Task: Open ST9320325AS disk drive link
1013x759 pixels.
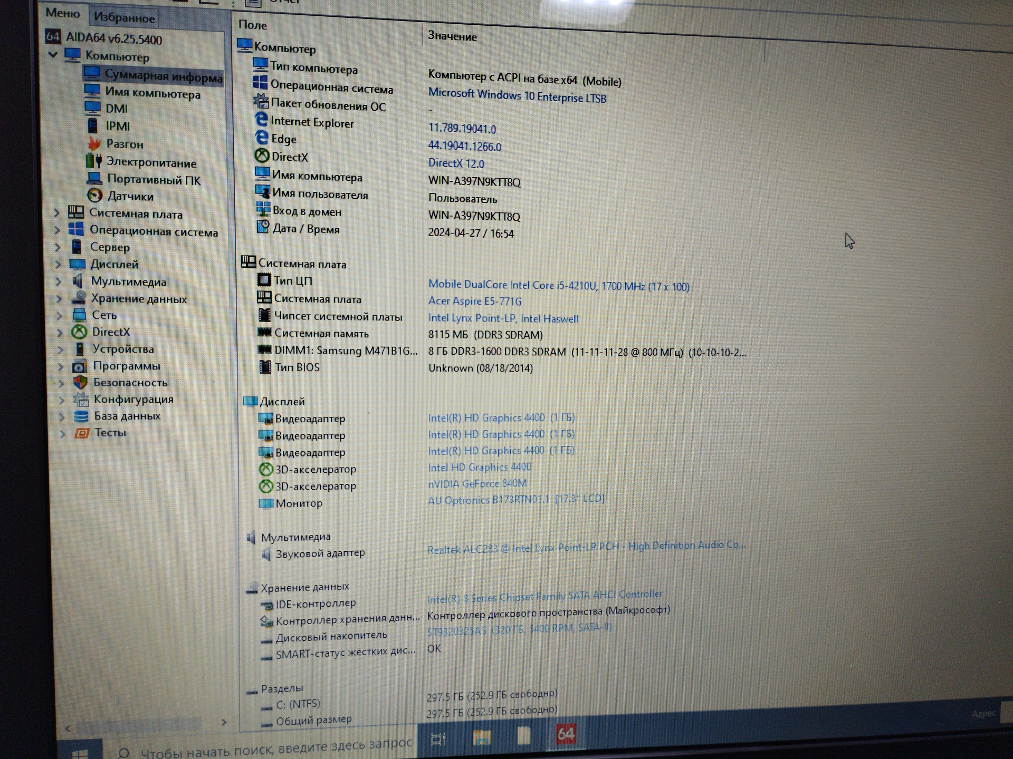Action: coord(520,629)
